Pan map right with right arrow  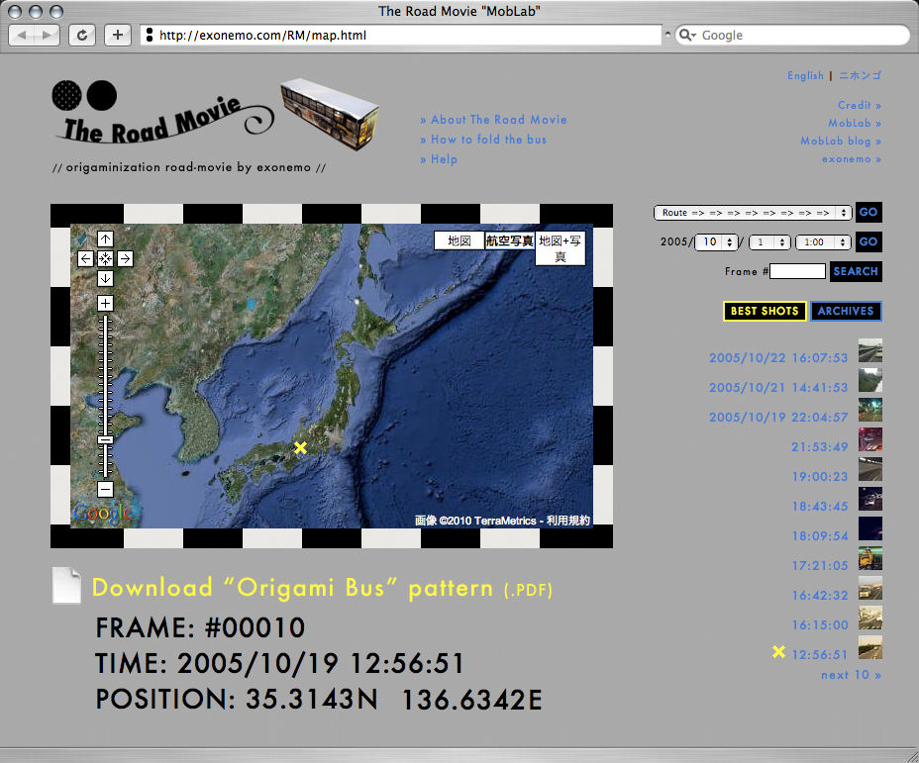click(126, 259)
